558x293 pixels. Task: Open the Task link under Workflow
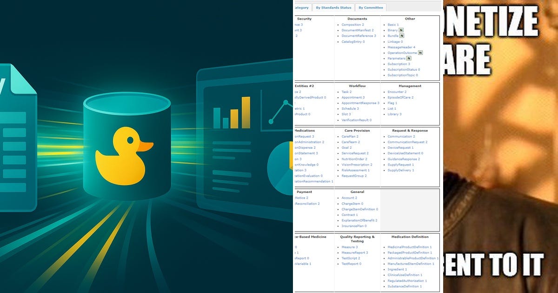[345, 92]
